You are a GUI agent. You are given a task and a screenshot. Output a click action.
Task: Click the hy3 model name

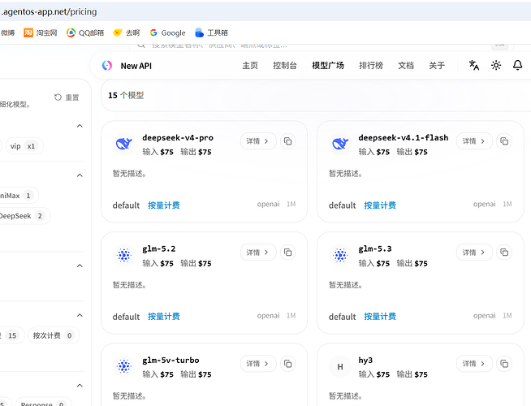coord(365,361)
